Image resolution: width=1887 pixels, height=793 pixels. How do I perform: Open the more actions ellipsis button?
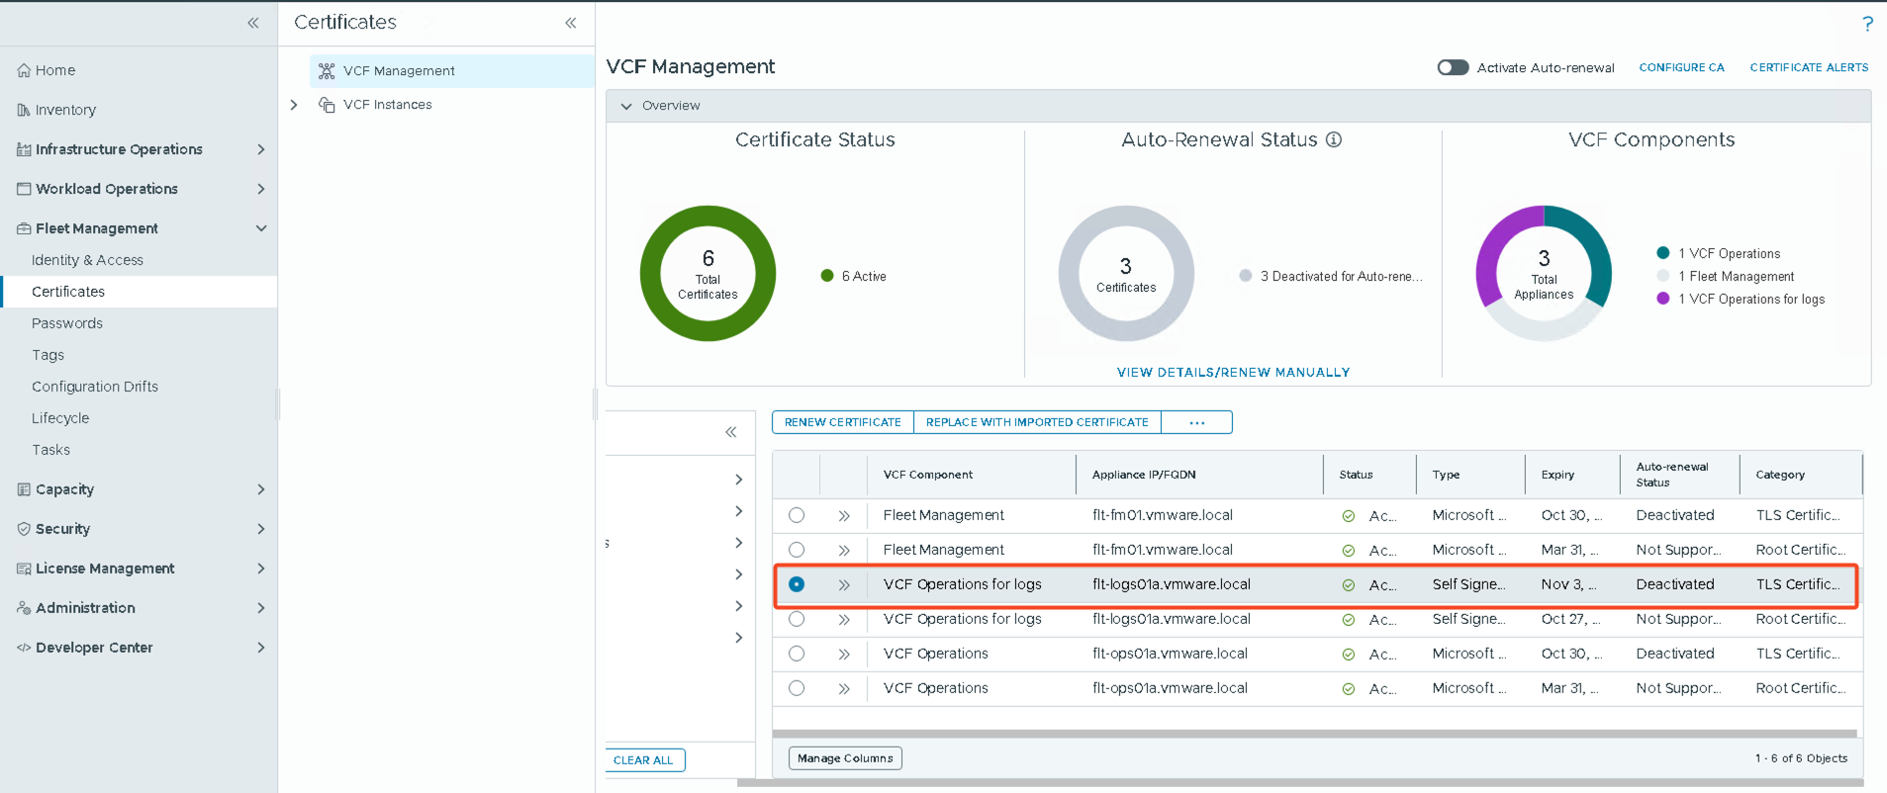tap(1196, 422)
